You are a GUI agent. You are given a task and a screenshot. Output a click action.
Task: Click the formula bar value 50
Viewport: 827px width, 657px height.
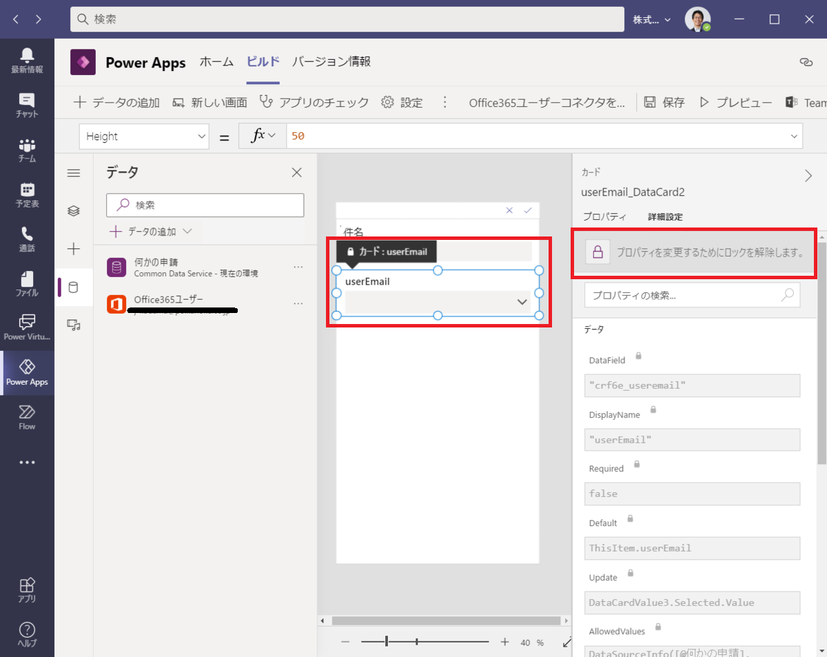[298, 137]
